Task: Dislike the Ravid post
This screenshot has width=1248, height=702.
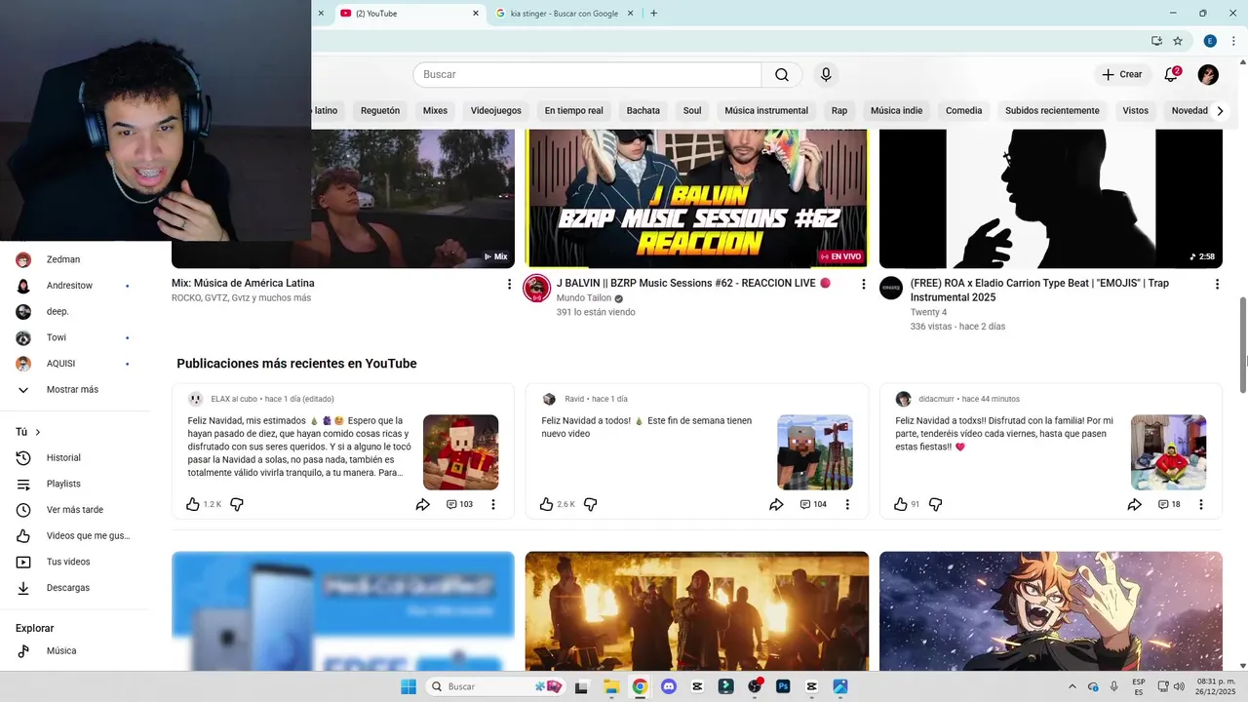Action: pos(591,504)
